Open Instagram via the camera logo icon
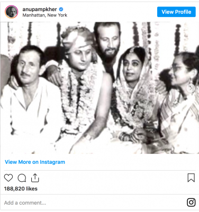Viewport: 199px width, 212px height. 191,202
